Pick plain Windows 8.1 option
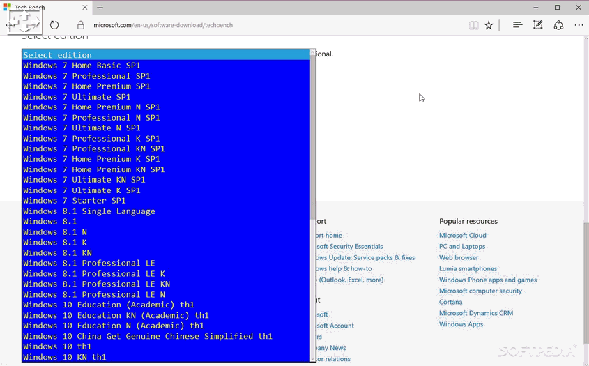The height and width of the screenshot is (366, 589). point(166,221)
